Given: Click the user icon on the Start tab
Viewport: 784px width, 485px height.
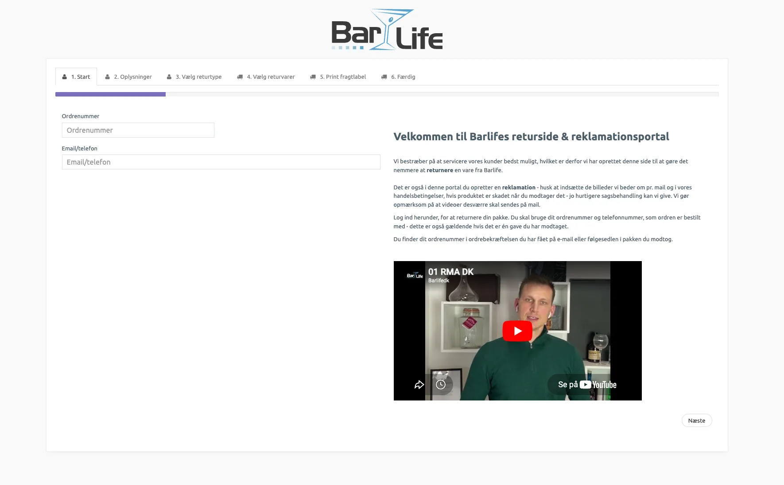Looking at the screenshot, I should tap(65, 77).
